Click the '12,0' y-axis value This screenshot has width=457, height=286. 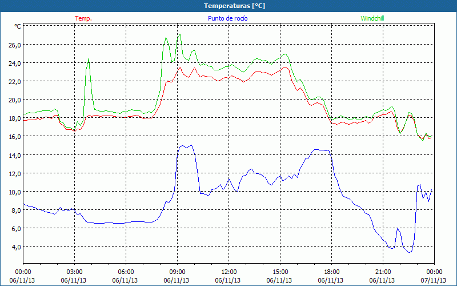15,174
